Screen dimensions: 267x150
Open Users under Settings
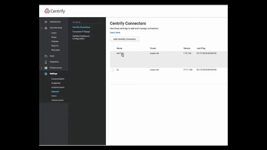click(54, 96)
